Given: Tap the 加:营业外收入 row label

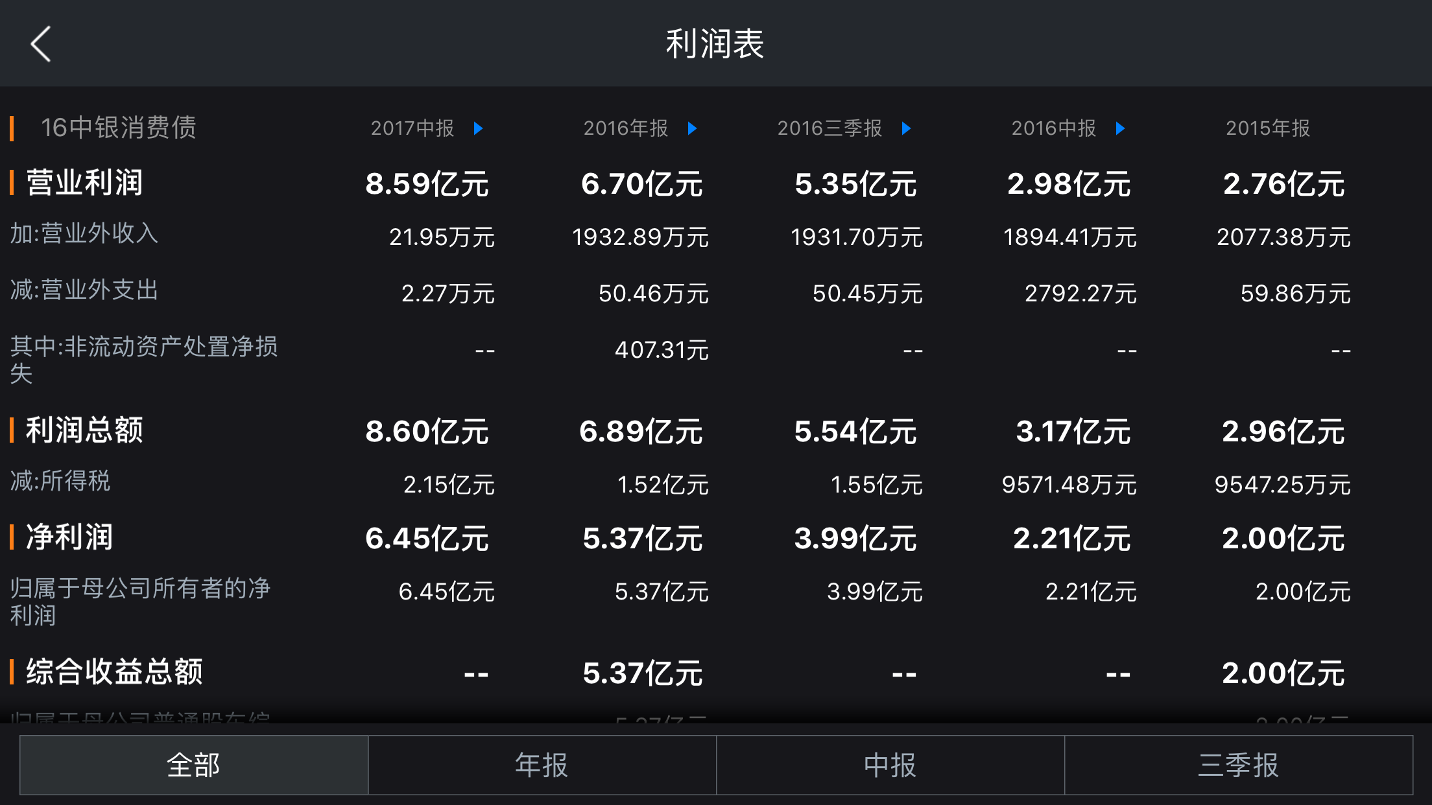Looking at the screenshot, I should [84, 233].
